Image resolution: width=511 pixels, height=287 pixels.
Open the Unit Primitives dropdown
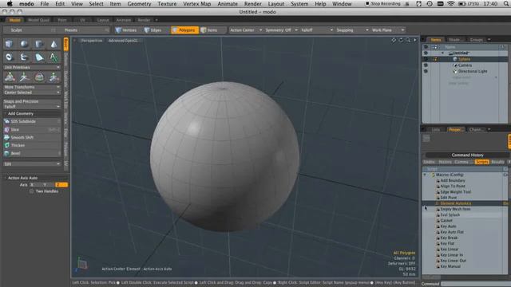pyautogui.click(x=32, y=67)
